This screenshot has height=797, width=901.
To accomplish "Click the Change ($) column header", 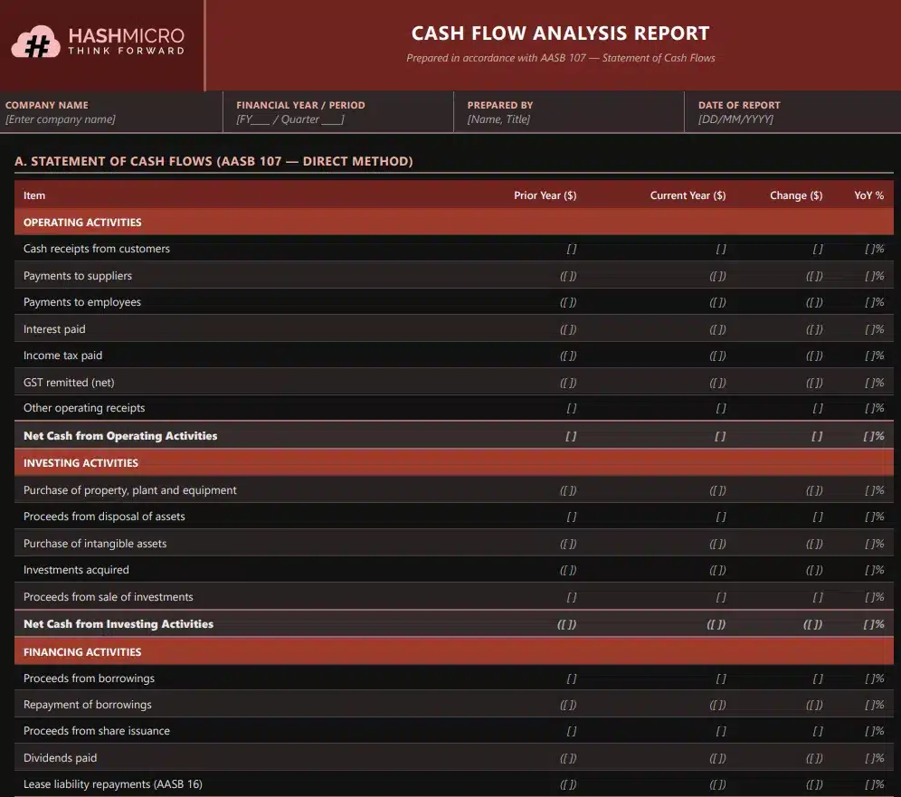I will [x=796, y=195].
